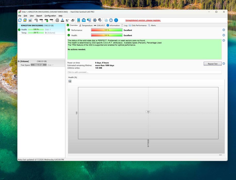The image size is (236, 180).
Task: Click the notepad report toolbar icon
Action: (79, 20)
